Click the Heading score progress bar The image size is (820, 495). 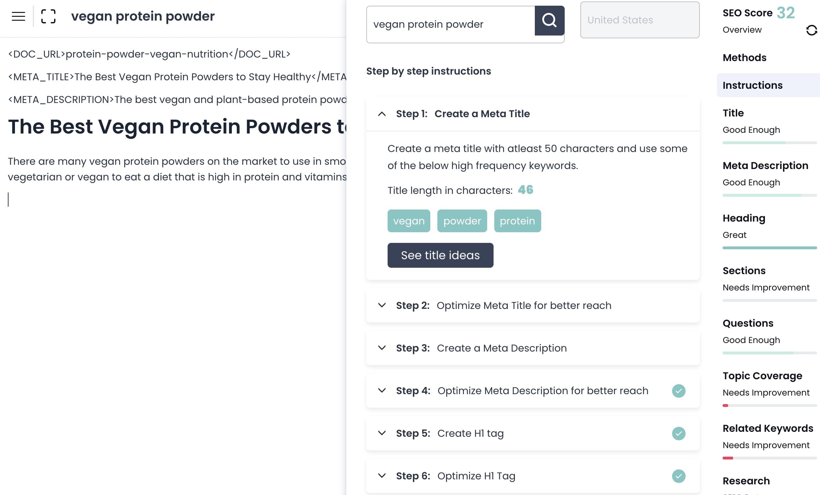pyautogui.click(x=770, y=248)
